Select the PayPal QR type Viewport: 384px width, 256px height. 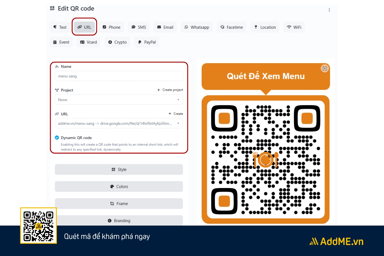pos(147,42)
